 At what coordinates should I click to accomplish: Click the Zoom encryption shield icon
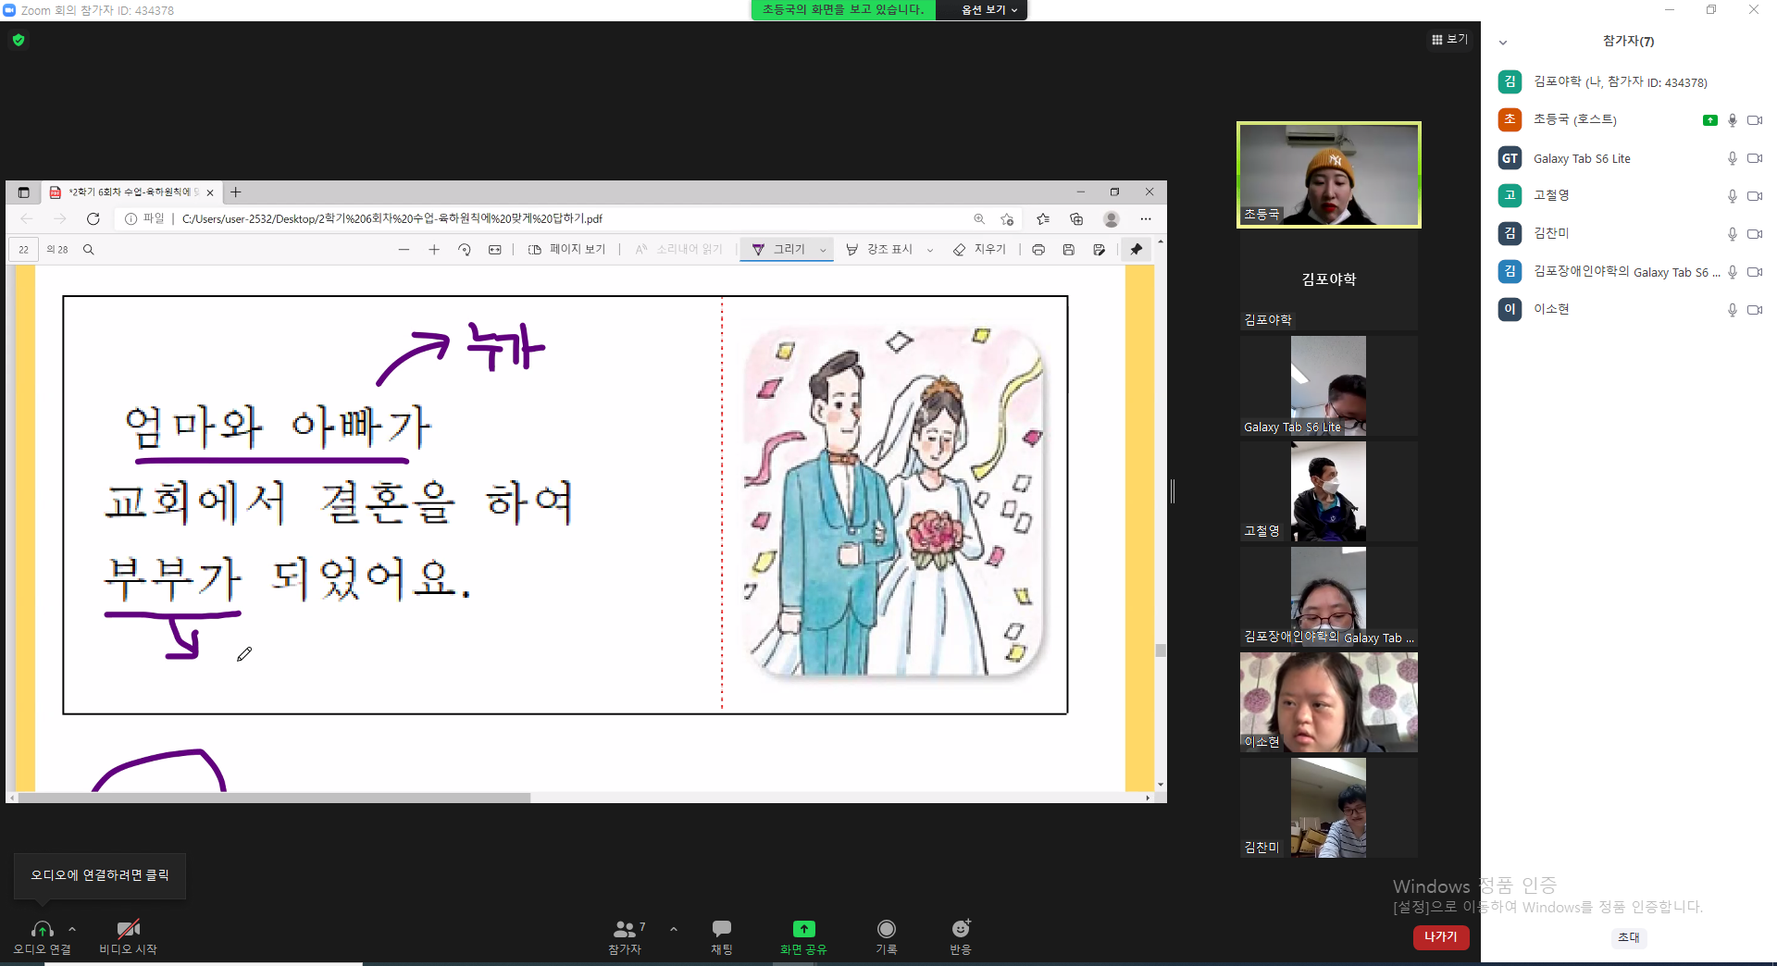tap(19, 40)
